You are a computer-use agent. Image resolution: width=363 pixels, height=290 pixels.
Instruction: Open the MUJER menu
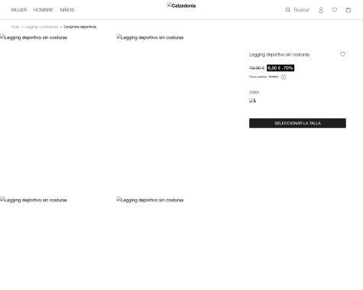(19, 10)
